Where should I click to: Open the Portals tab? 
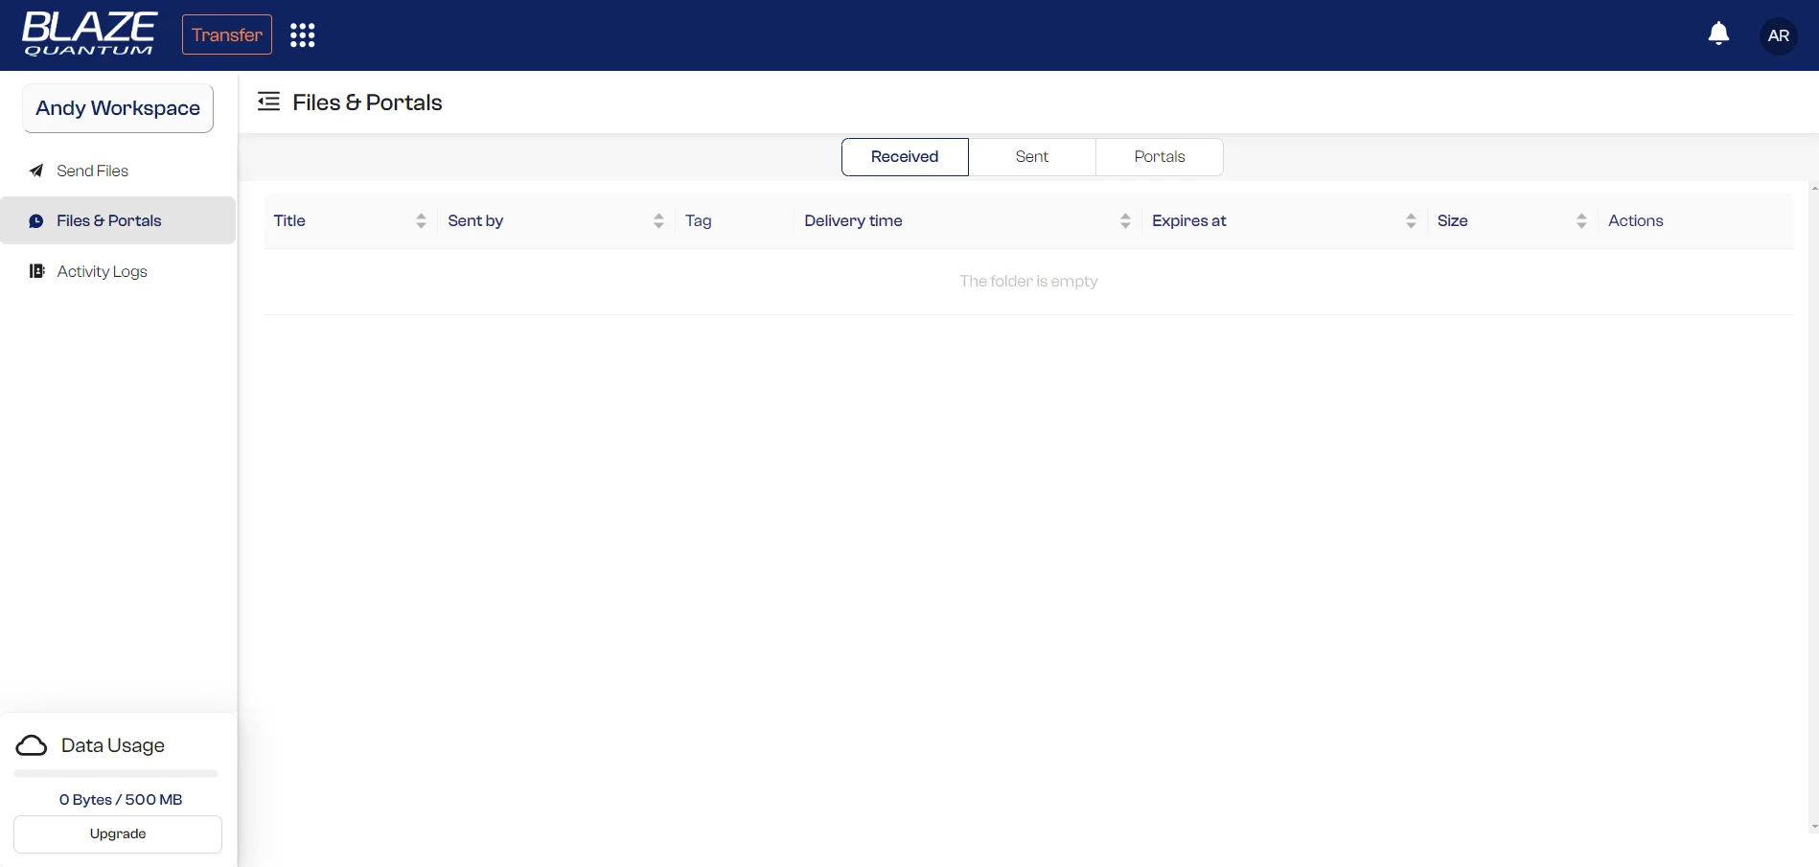click(1159, 156)
